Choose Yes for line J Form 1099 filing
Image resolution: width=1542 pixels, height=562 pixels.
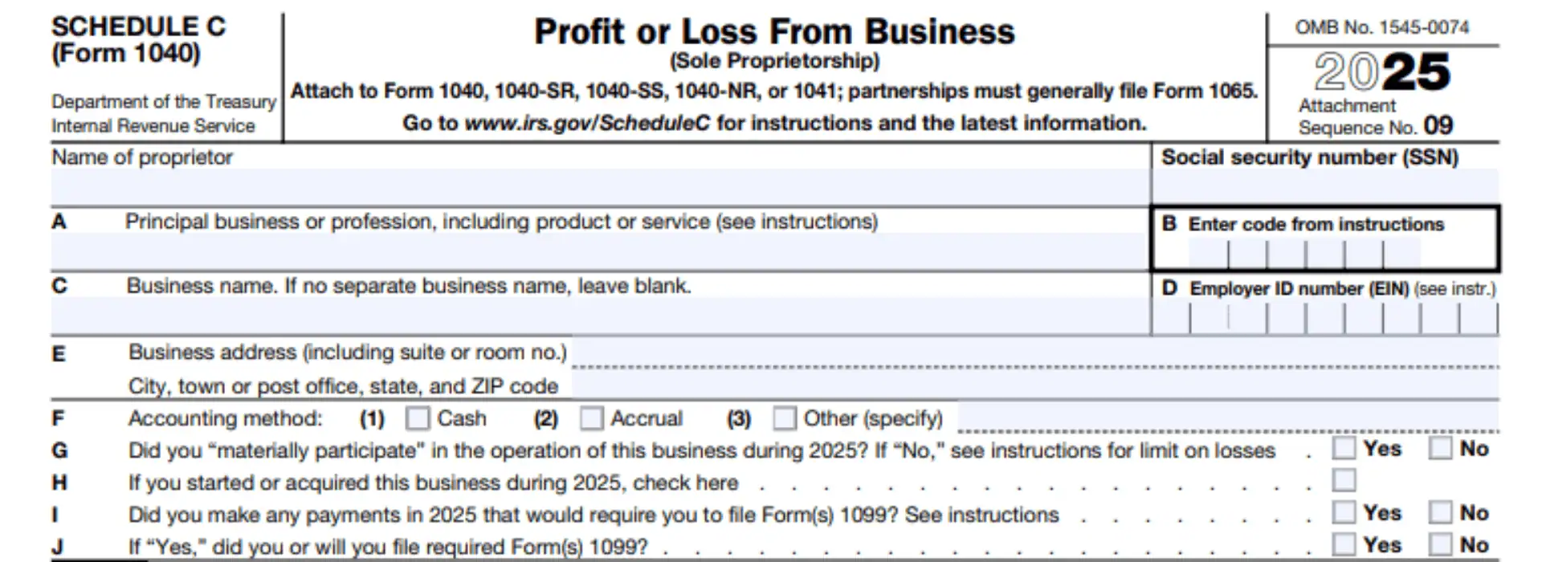pyautogui.click(x=1344, y=544)
